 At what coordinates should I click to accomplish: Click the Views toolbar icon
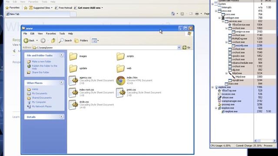[x=94, y=41]
